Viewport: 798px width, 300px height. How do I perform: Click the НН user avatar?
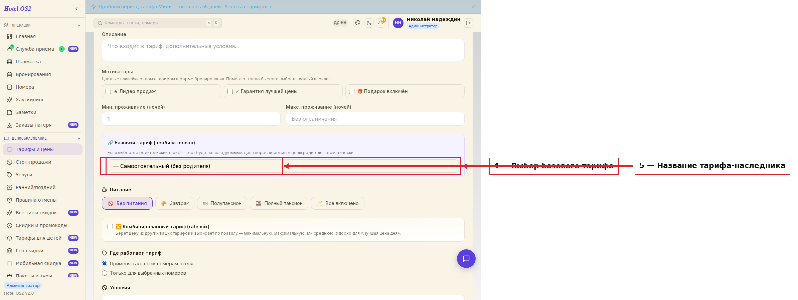[x=398, y=23]
